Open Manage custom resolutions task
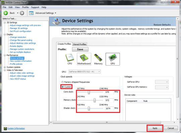This screenshot has width=181, height=133. pyautogui.click(x=22, y=49)
